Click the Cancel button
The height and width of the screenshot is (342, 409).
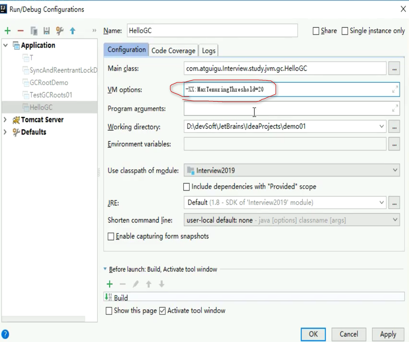349,334
